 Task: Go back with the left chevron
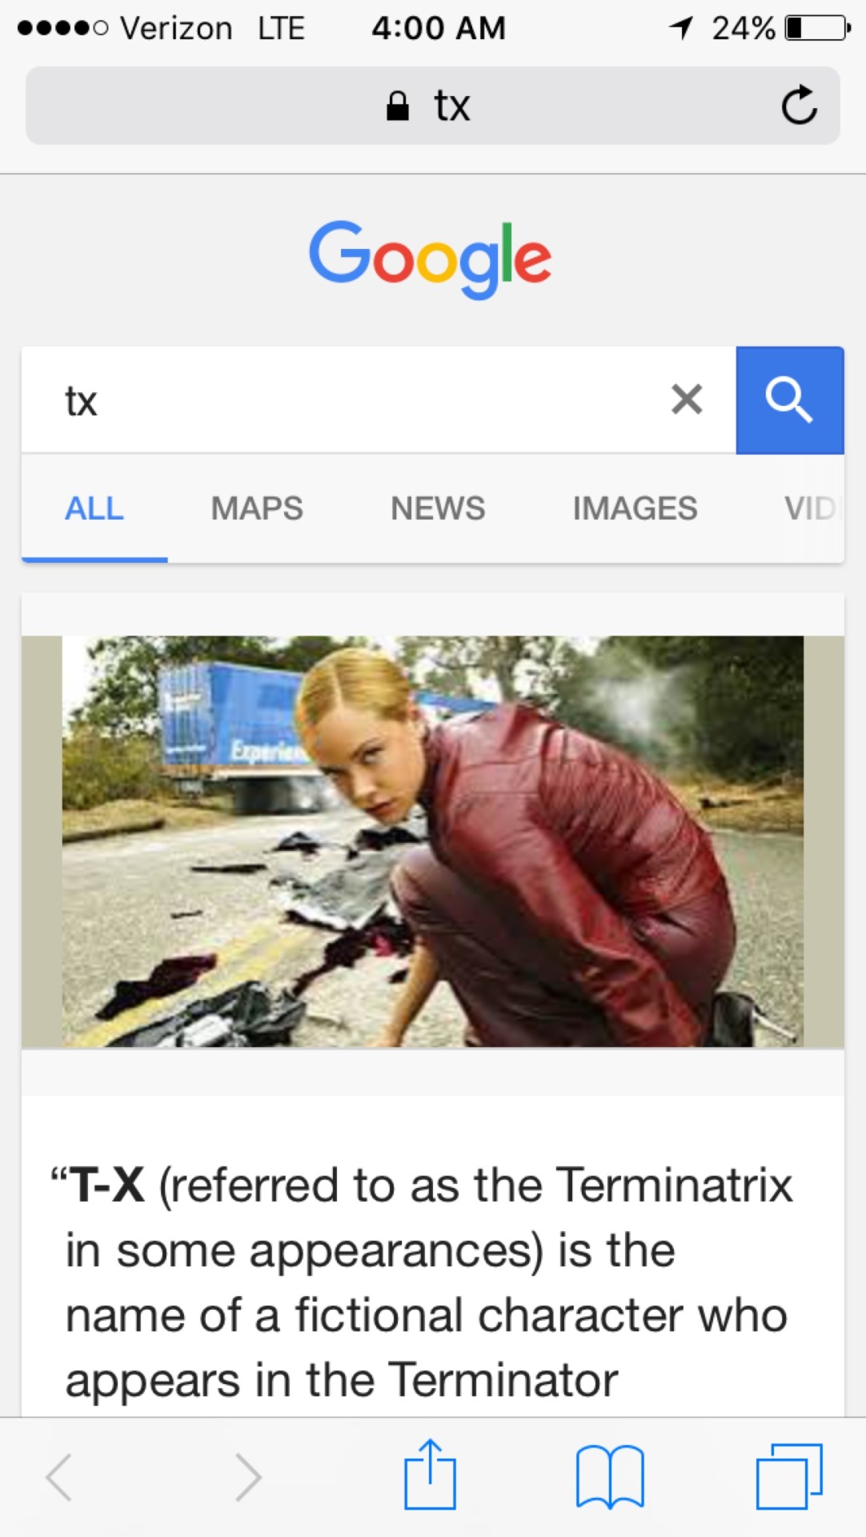pos(58,1477)
